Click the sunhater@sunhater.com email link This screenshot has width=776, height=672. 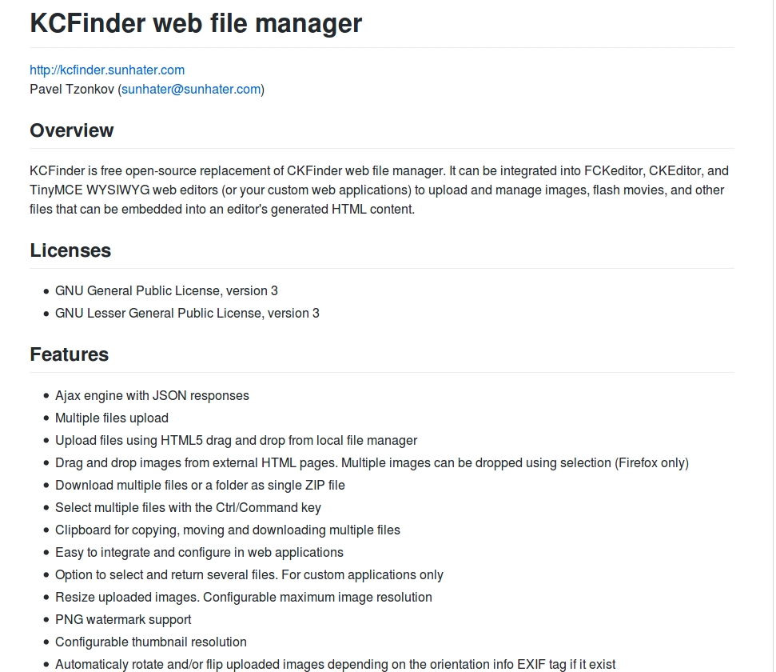(x=191, y=90)
